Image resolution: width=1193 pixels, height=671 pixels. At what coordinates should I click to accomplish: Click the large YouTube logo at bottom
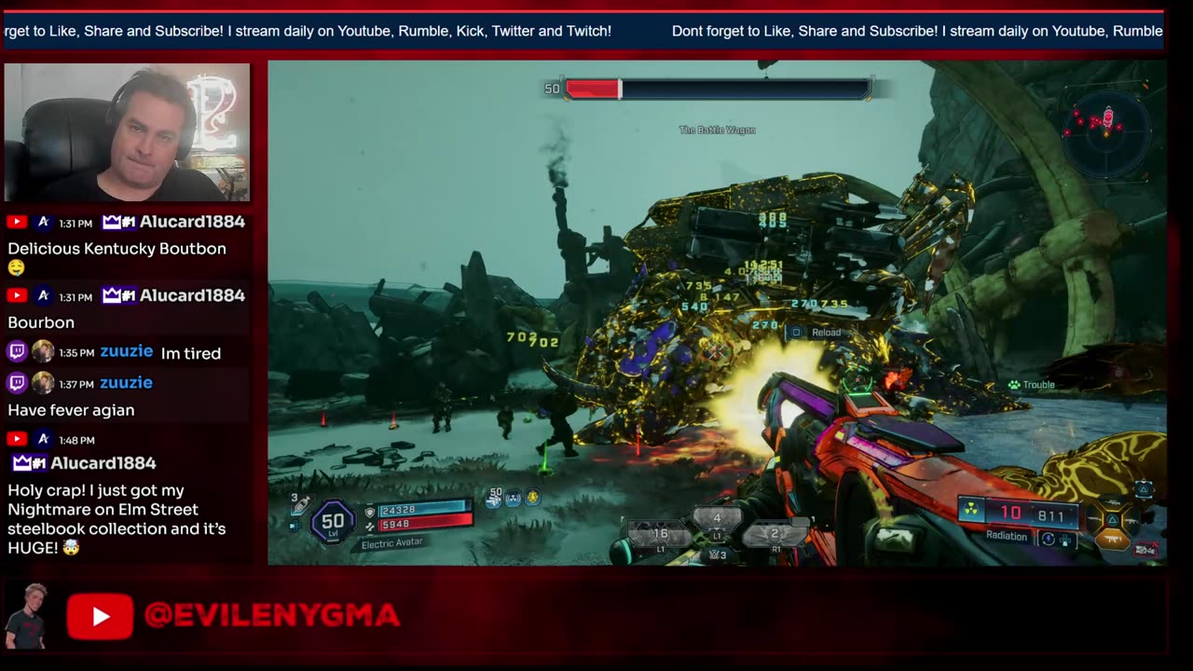100,616
